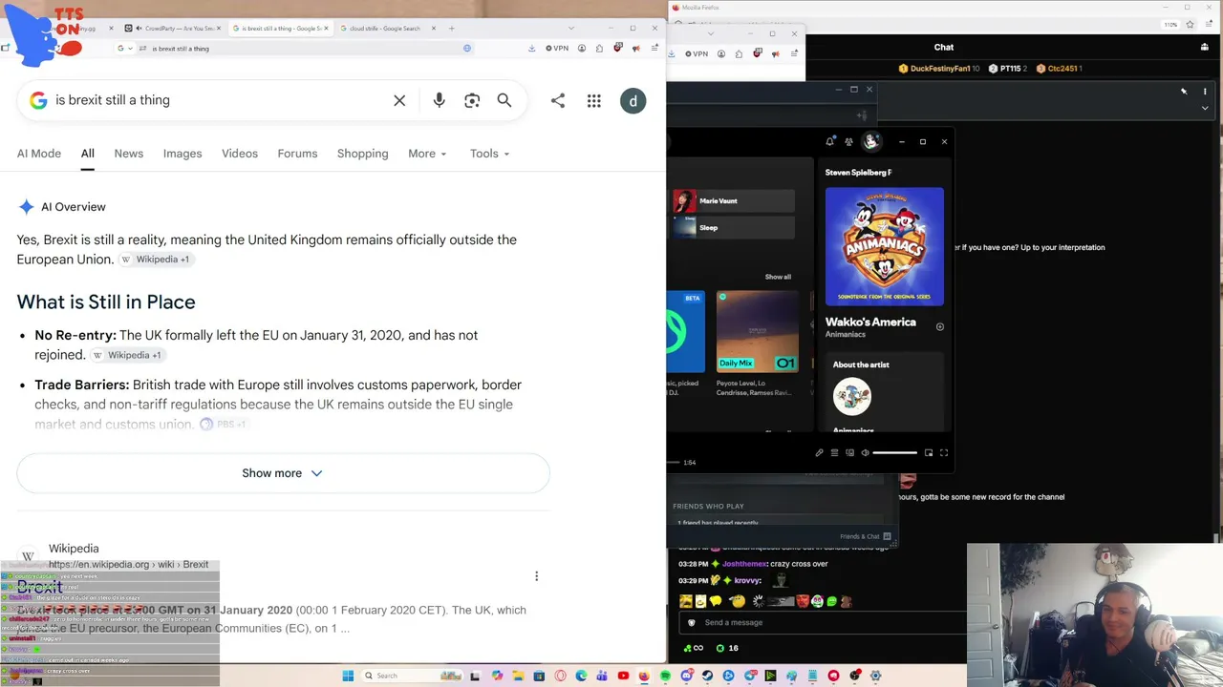Screen dimensions: 1223x687
Task: Mute Spotify volume speaker icon
Action: (865, 453)
